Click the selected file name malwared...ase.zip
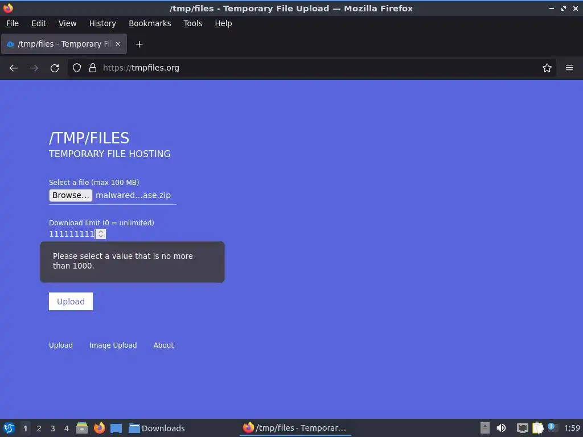 133,196
